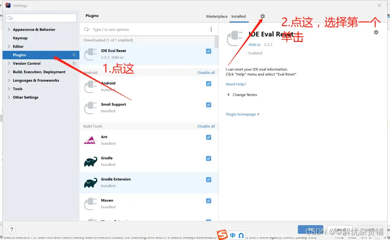Select Keymap in settings tree

pos(20,38)
